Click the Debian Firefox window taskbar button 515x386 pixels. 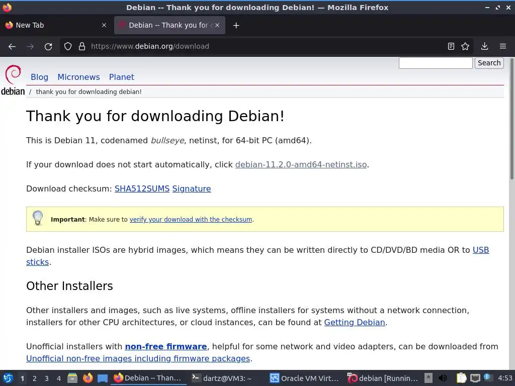(148, 378)
